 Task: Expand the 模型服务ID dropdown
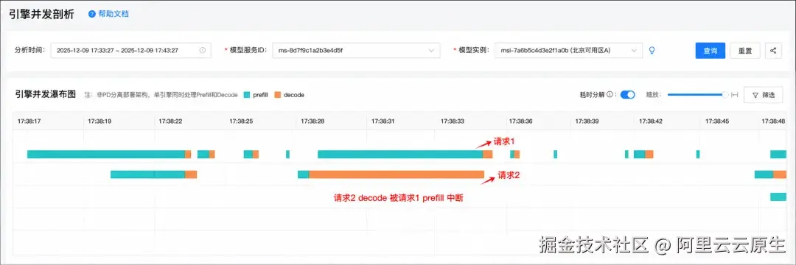pos(356,51)
